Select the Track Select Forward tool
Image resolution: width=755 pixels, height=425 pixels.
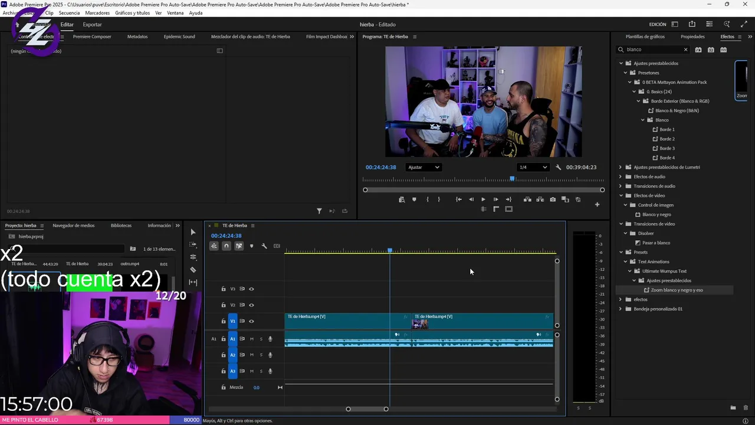193,244
